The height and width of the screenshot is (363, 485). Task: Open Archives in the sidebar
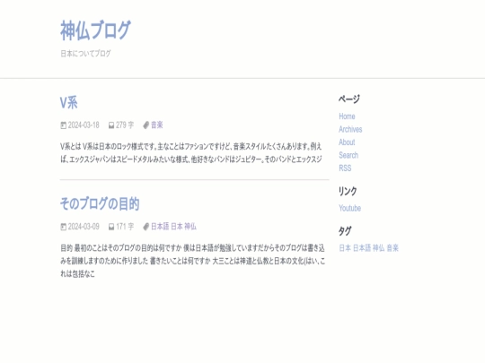click(x=350, y=129)
